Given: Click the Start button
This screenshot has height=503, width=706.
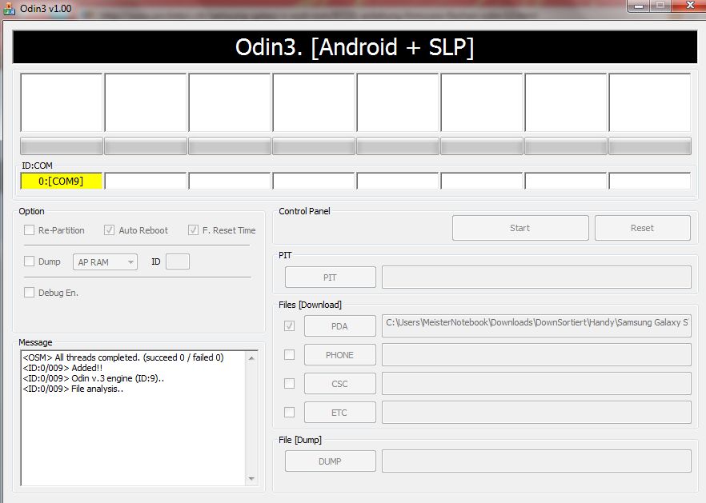Looking at the screenshot, I should tap(520, 228).
